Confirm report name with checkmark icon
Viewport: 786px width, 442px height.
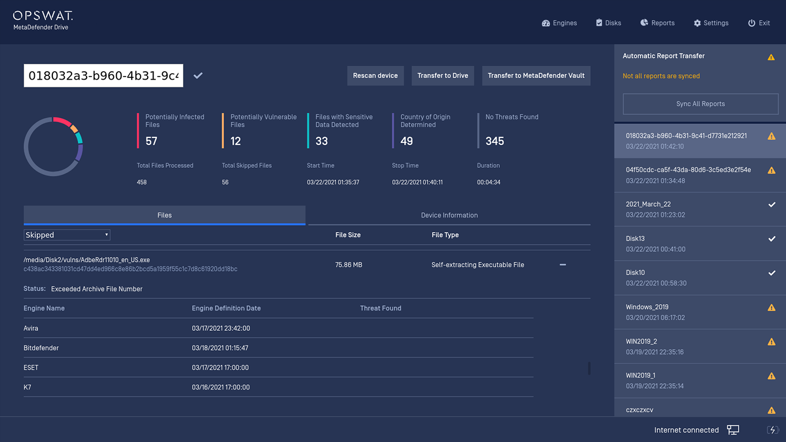198,75
